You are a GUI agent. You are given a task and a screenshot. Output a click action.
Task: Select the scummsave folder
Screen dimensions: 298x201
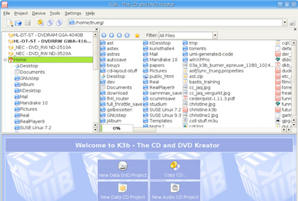pos(159,99)
